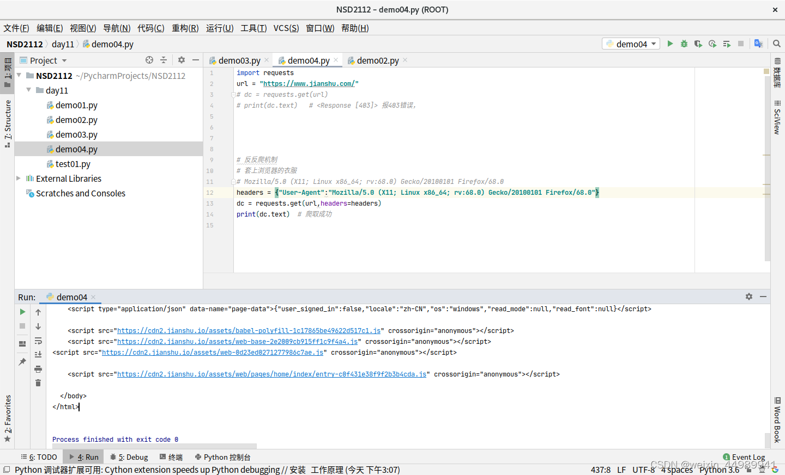785x475 pixels.
Task: Move down the stack trace in Run output
Action: 38,326
